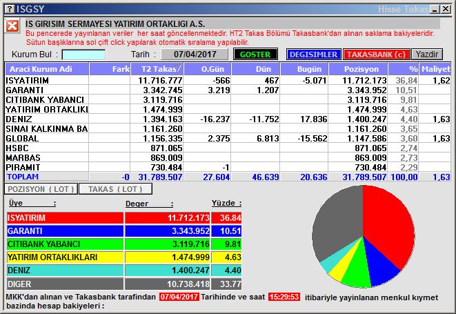Click total Pozisyon value 31.789.507

pyautogui.click(x=364, y=177)
